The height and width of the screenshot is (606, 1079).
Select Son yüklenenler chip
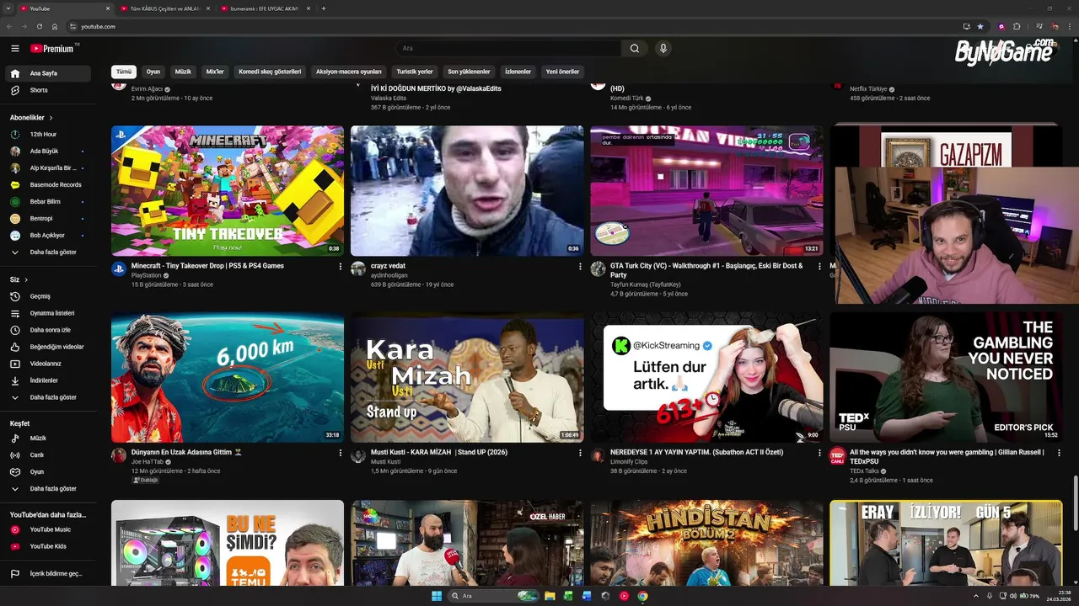click(x=469, y=72)
